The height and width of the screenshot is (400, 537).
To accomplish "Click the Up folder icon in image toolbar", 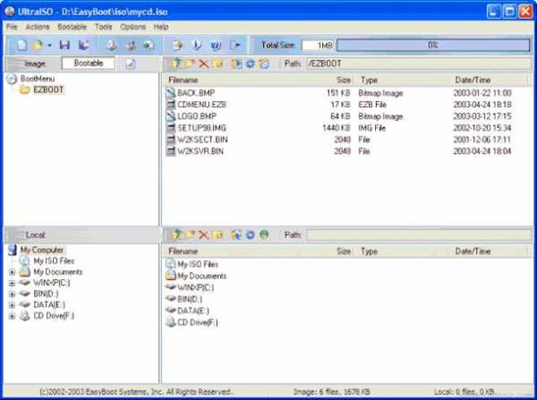I will point(176,63).
